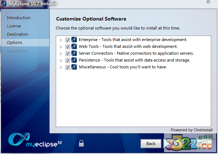Uncheck the Enterprise checkbox
This screenshot has height=154, width=218.
[x=68, y=40]
